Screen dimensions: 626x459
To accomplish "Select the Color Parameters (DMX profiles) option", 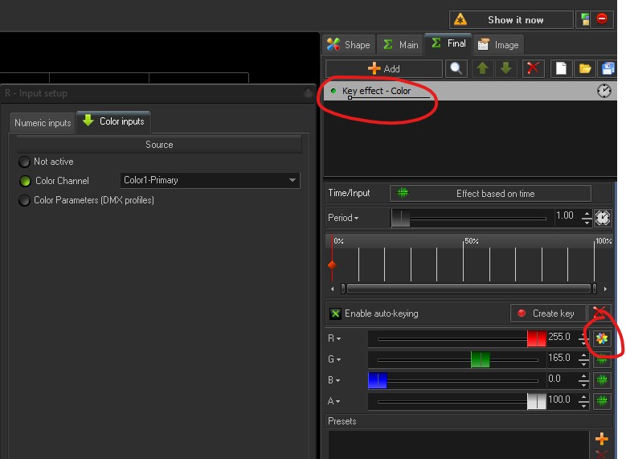I will click(x=25, y=200).
